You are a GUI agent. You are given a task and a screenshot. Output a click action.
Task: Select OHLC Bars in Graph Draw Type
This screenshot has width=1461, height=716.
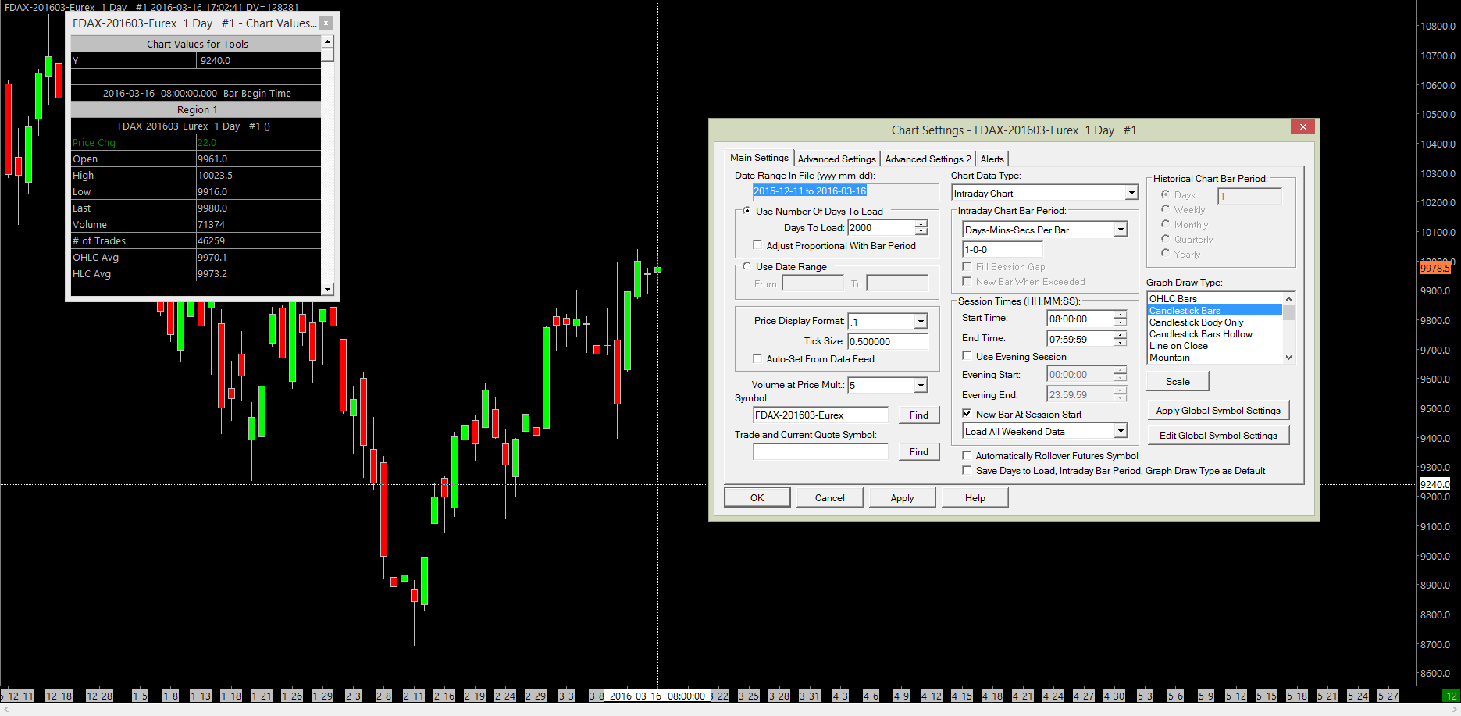[x=1214, y=299]
